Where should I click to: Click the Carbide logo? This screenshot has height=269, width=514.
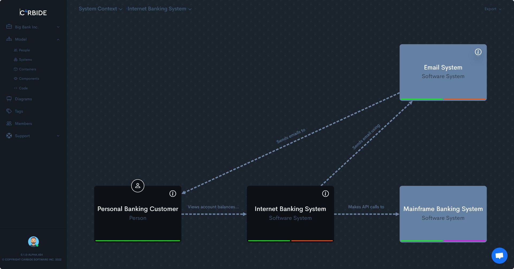tap(33, 12)
